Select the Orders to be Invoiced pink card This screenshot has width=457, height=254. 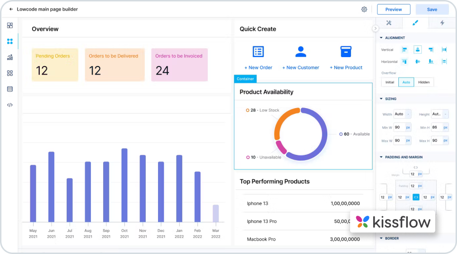coord(179,65)
